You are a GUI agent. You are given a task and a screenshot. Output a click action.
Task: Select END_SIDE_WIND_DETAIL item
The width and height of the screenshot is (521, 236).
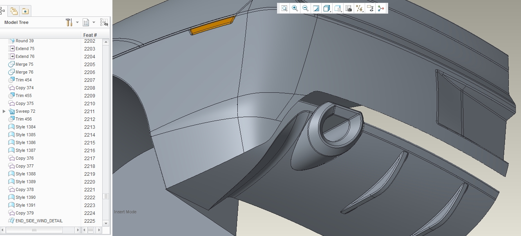39,221
